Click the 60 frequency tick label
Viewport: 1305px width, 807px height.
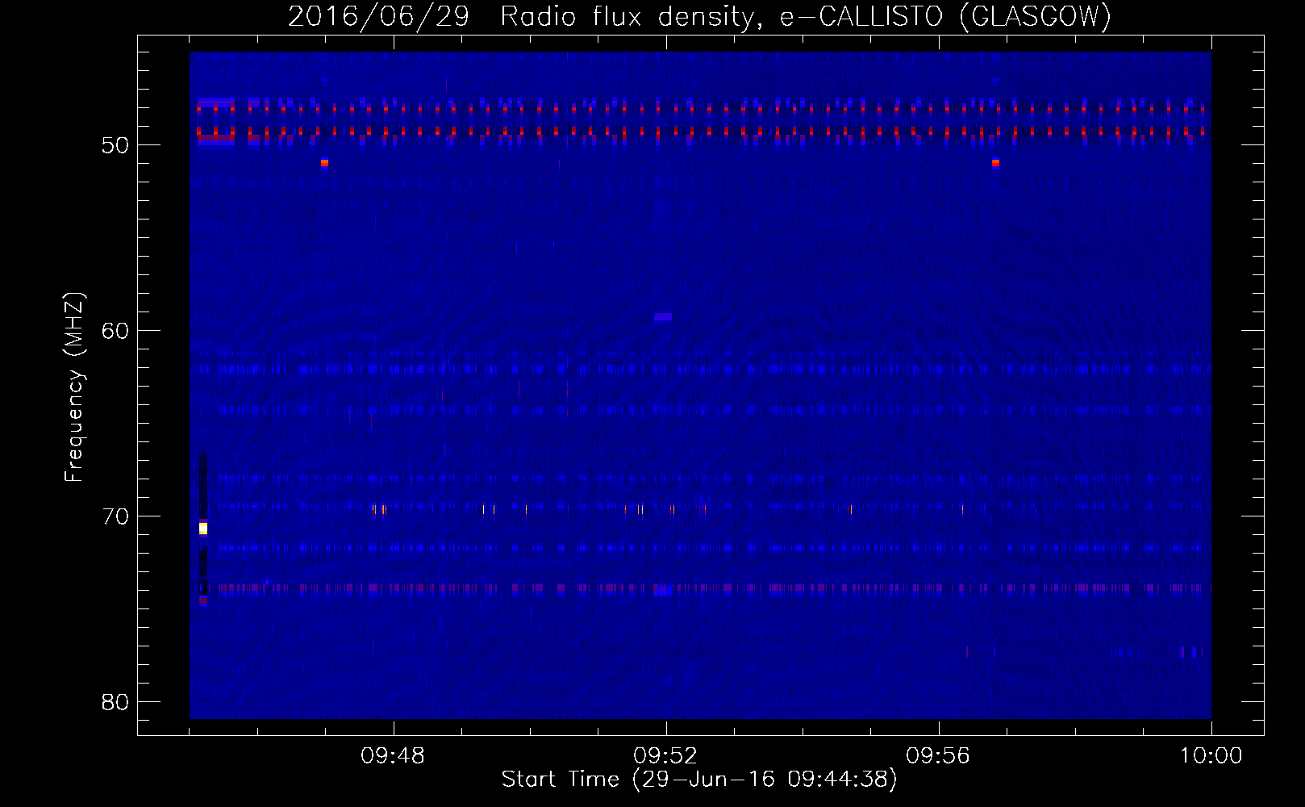pyautogui.click(x=115, y=331)
